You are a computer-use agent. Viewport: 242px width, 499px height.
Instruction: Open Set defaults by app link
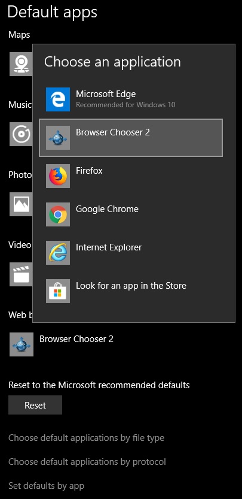coord(47,486)
